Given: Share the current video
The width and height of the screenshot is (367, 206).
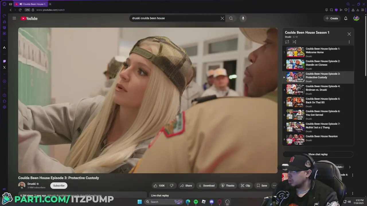Looking at the screenshot, I should [x=186, y=186].
